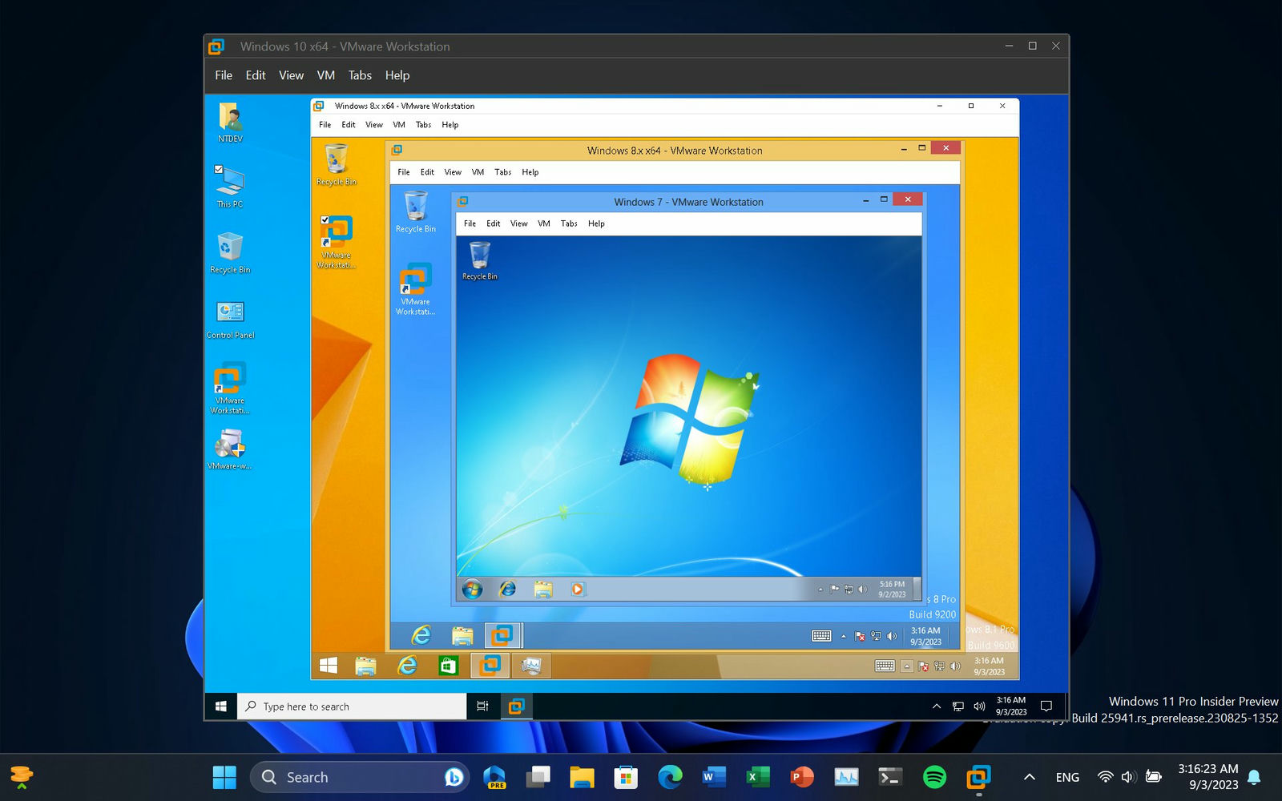Click Windows 7 Start orb

point(472,590)
